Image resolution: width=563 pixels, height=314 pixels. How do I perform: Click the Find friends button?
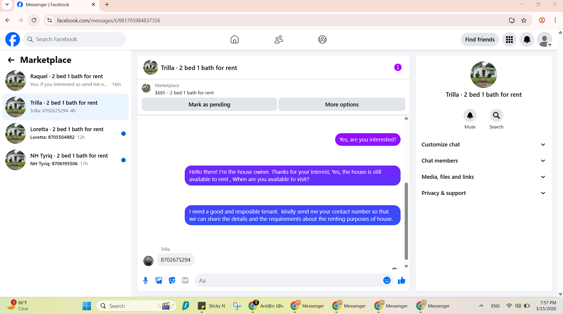pyautogui.click(x=480, y=39)
